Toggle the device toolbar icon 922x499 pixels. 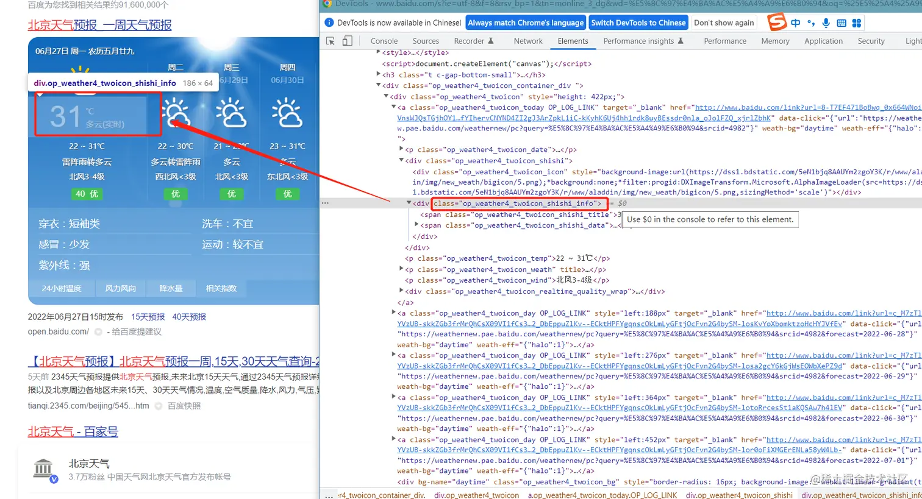coord(347,41)
